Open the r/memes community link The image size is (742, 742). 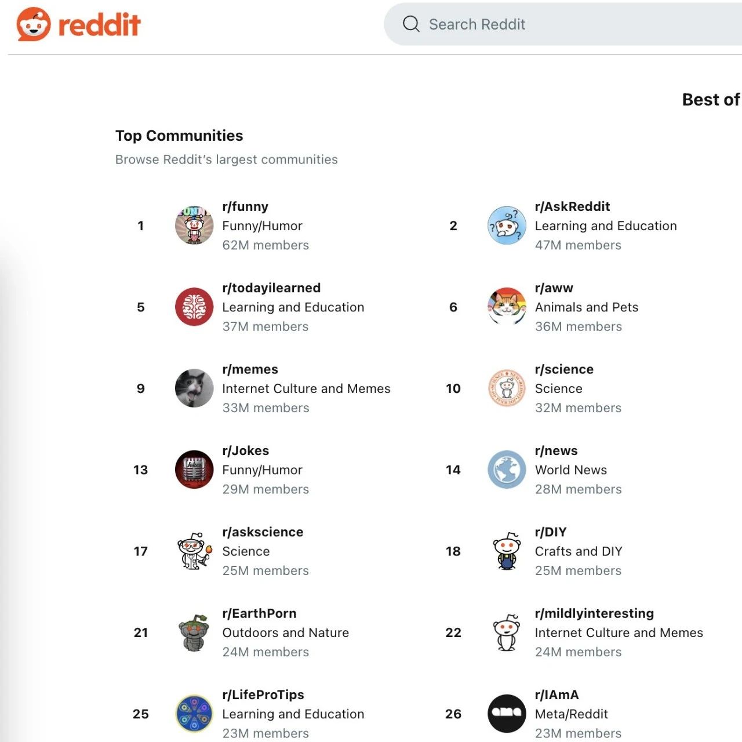[250, 369]
